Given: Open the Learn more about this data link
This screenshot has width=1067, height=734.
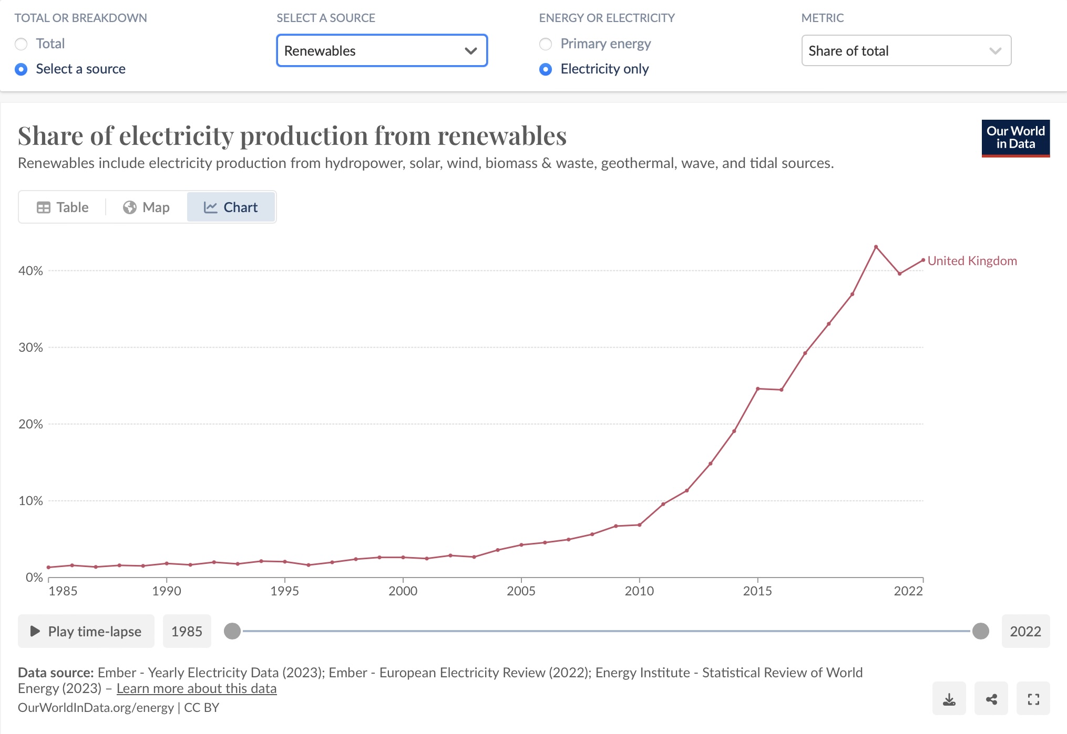Looking at the screenshot, I should click(x=197, y=688).
